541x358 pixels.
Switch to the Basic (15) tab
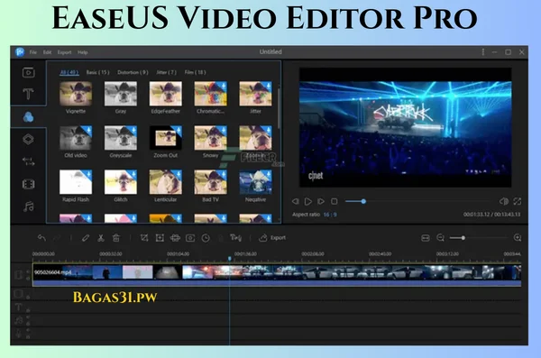point(97,72)
